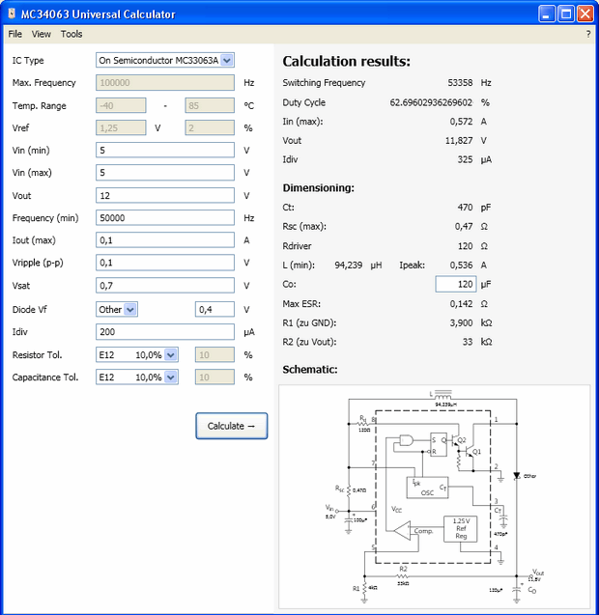Viewport: 599px width, 615px height.
Task: Click the Ipeak value 0,536
Action: pos(461,266)
